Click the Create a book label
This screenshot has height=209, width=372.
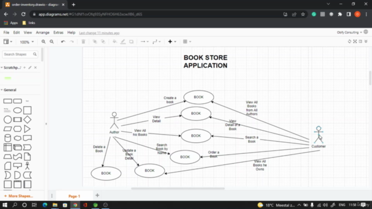(x=170, y=100)
